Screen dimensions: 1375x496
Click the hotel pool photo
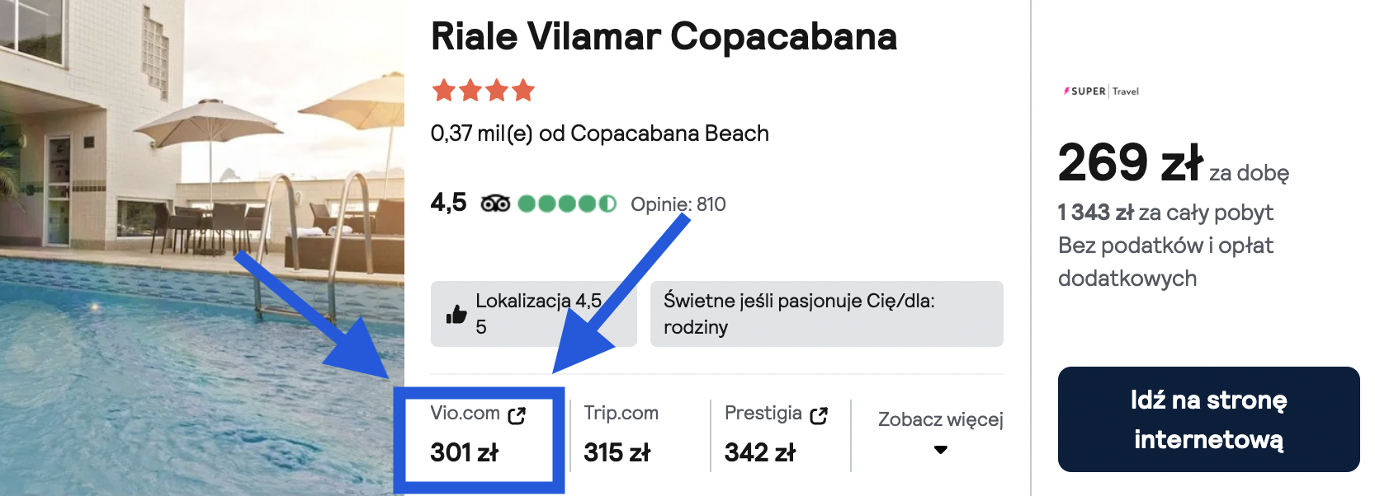click(x=202, y=248)
